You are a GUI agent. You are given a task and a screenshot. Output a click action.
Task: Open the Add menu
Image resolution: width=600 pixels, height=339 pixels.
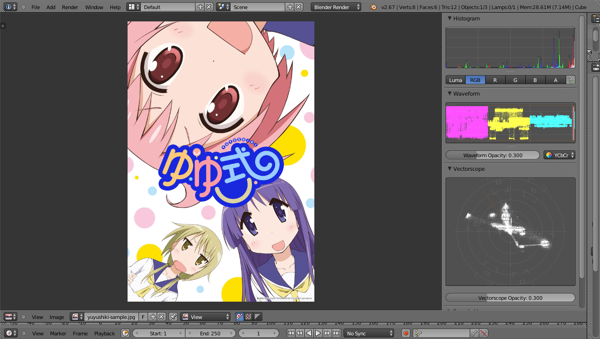point(51,7)
